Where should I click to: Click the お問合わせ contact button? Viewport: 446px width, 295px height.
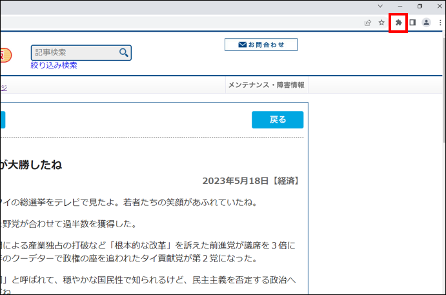pyautogui.click(x=261, y=45)
